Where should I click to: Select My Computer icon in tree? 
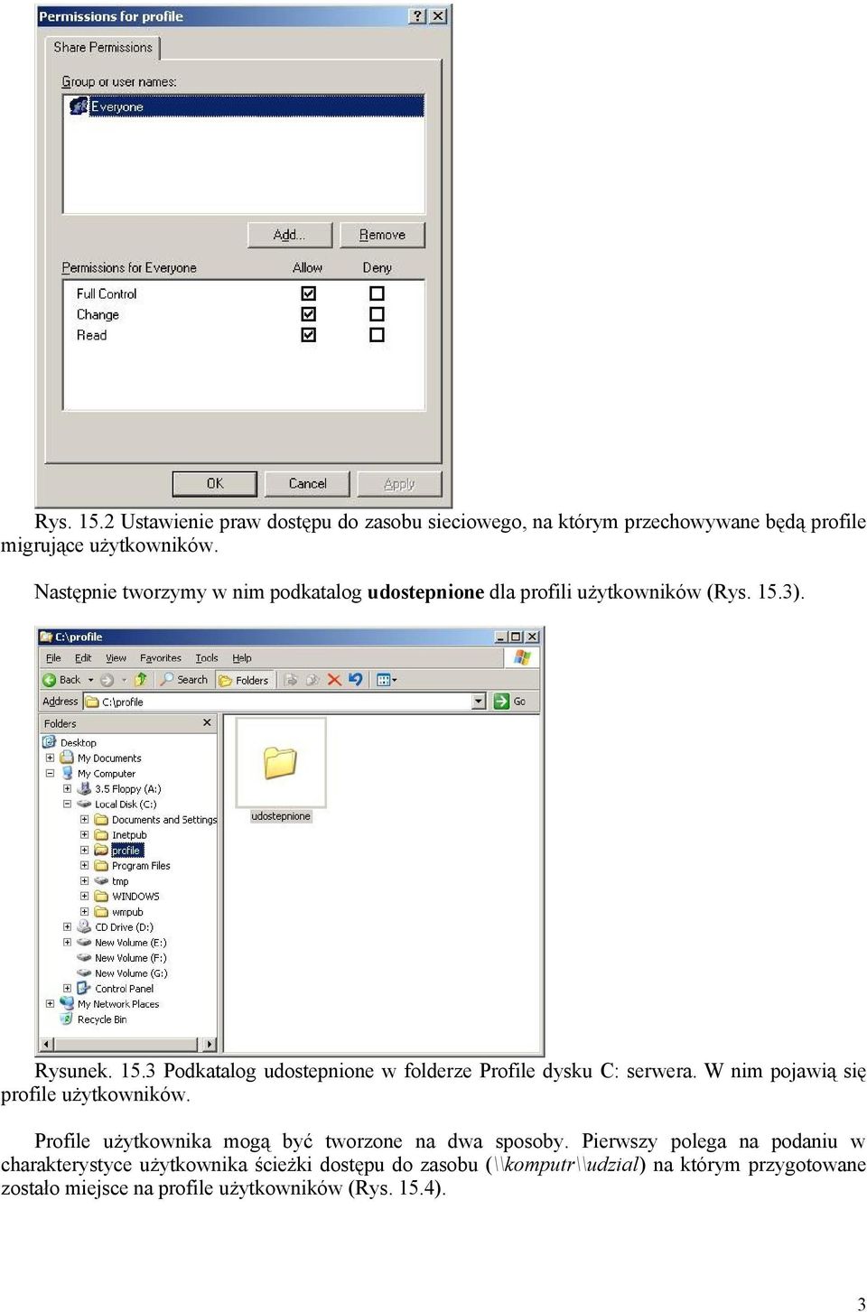(x=67, y=773)
